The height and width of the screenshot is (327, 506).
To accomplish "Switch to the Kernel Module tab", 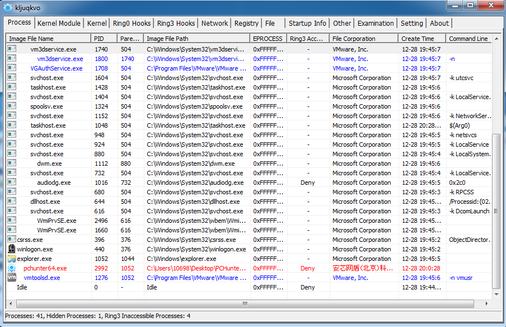I will point(59,24).
